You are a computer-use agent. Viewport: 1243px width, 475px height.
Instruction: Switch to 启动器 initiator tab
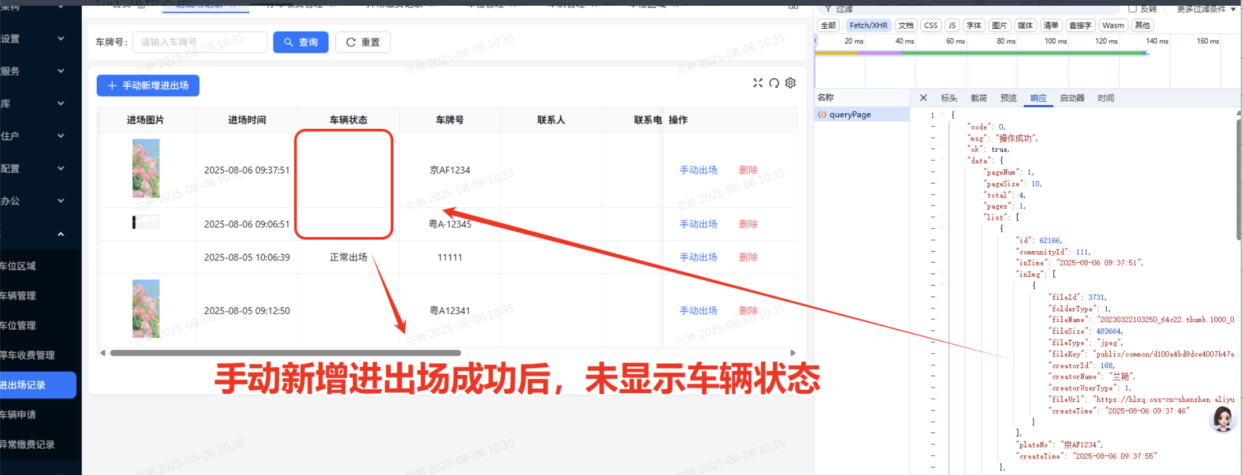[1072, 98]
